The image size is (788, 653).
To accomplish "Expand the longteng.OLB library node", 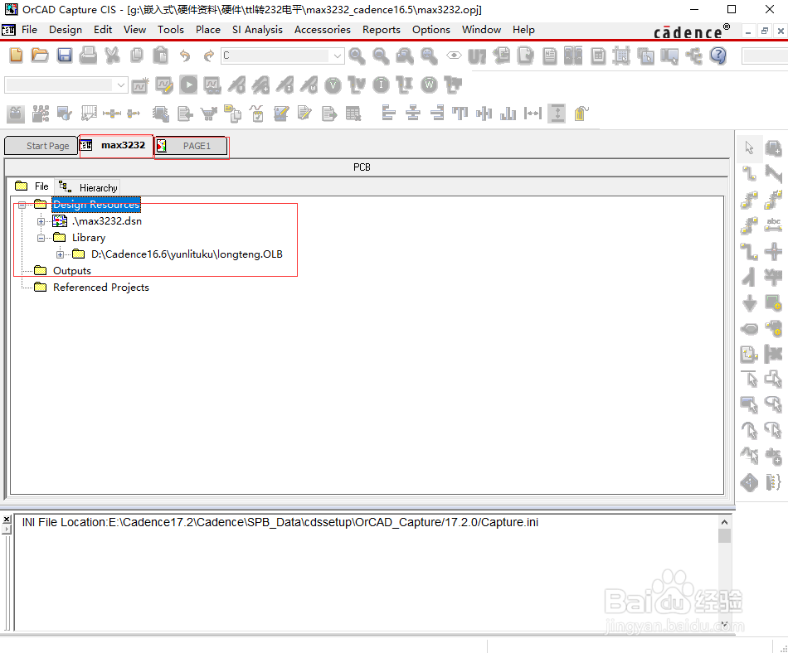I will [x=61, y=254].
